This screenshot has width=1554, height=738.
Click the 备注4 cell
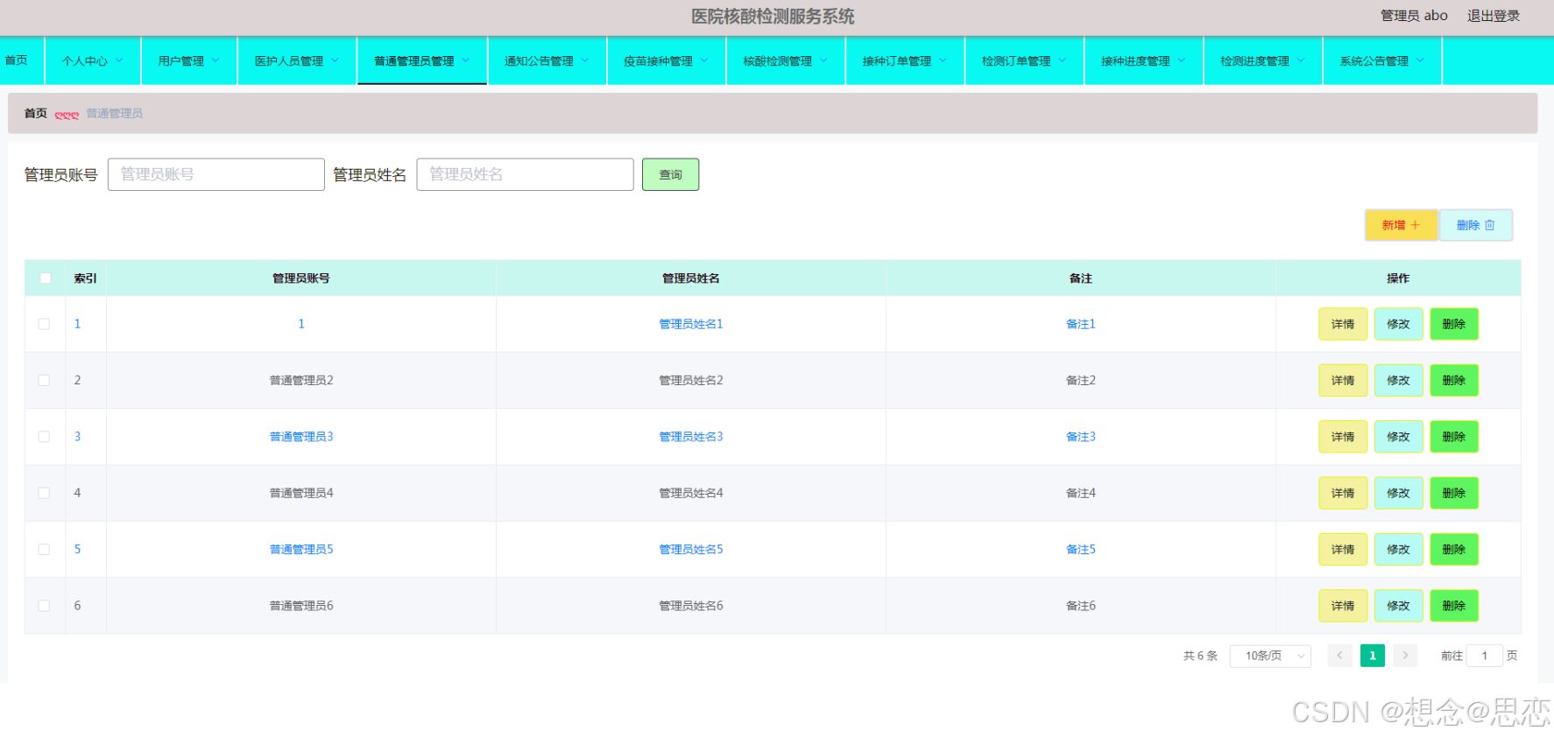[1081, 493]
